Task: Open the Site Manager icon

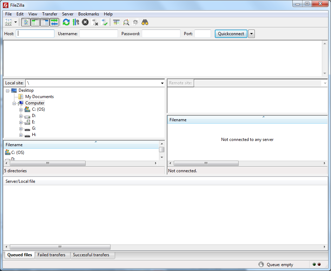Action: click(8, 22)
